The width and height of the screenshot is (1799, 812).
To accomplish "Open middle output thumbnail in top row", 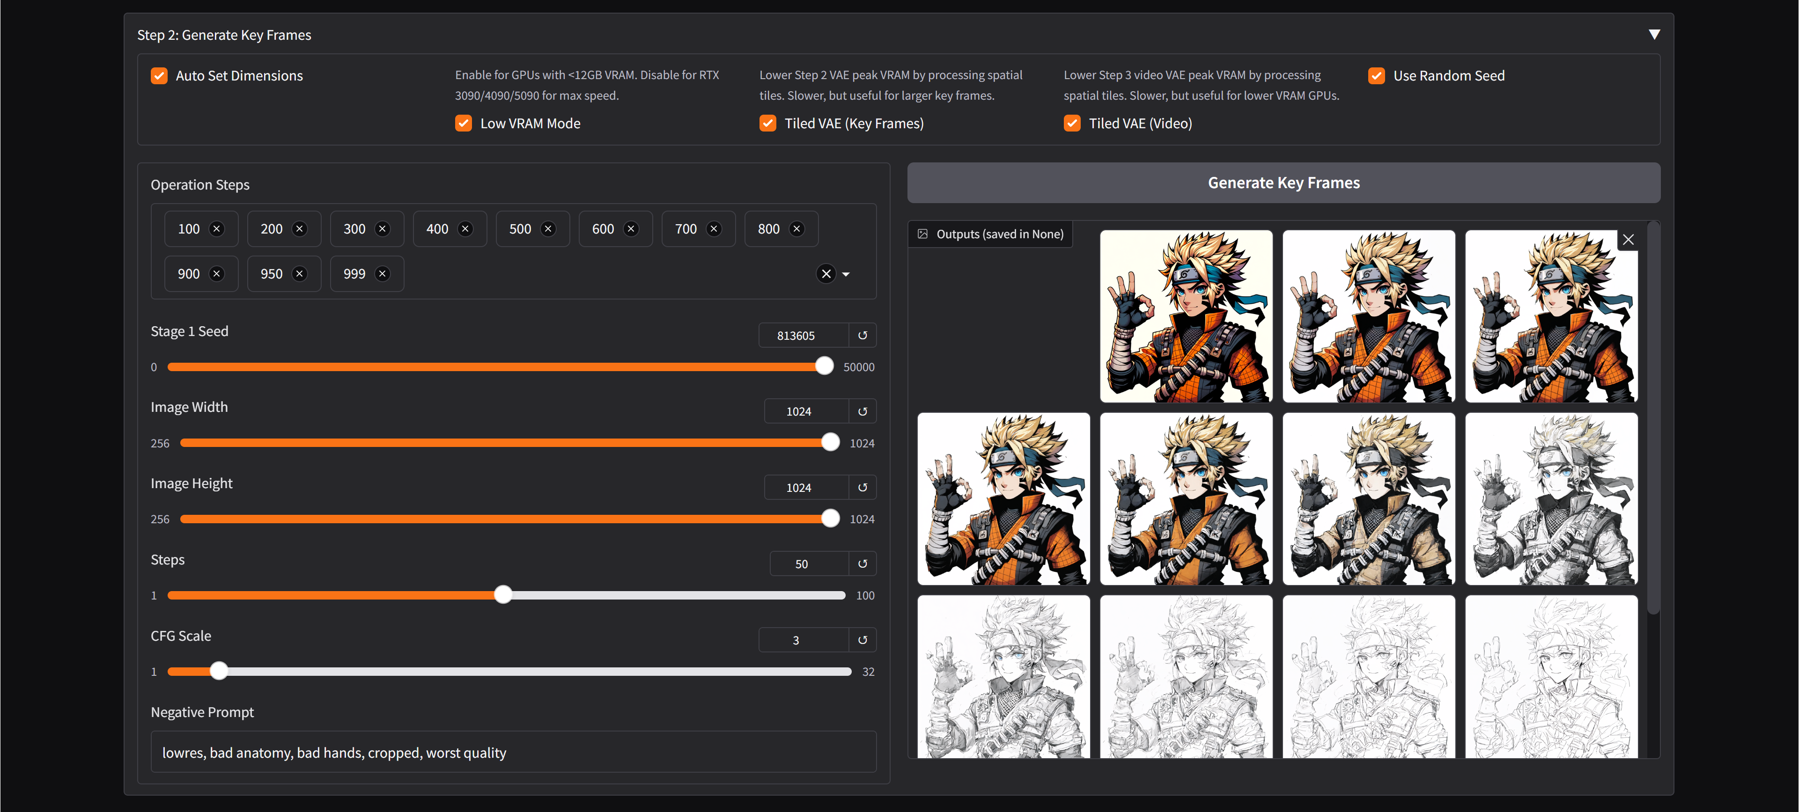I will point(1369,317).
